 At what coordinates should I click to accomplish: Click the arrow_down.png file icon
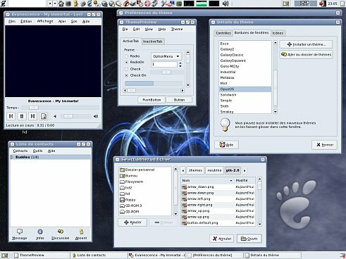[184, 187]
